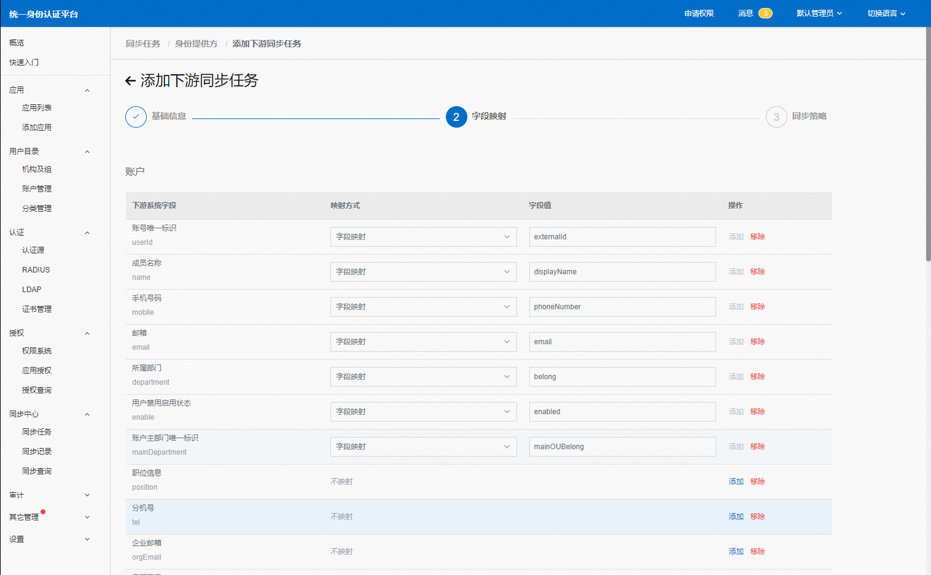
Task: Click the 身份提供方 breadcrumb link
Action: pos(196,44)
